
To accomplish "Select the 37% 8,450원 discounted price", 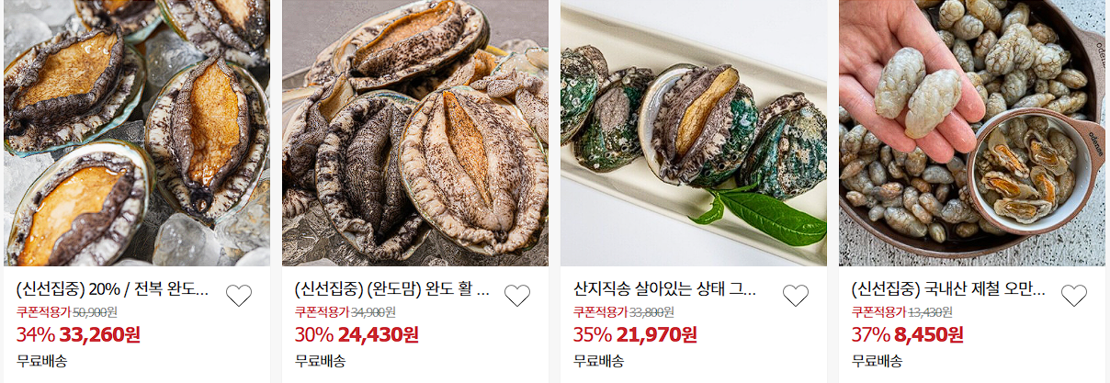I will (907, 334).
